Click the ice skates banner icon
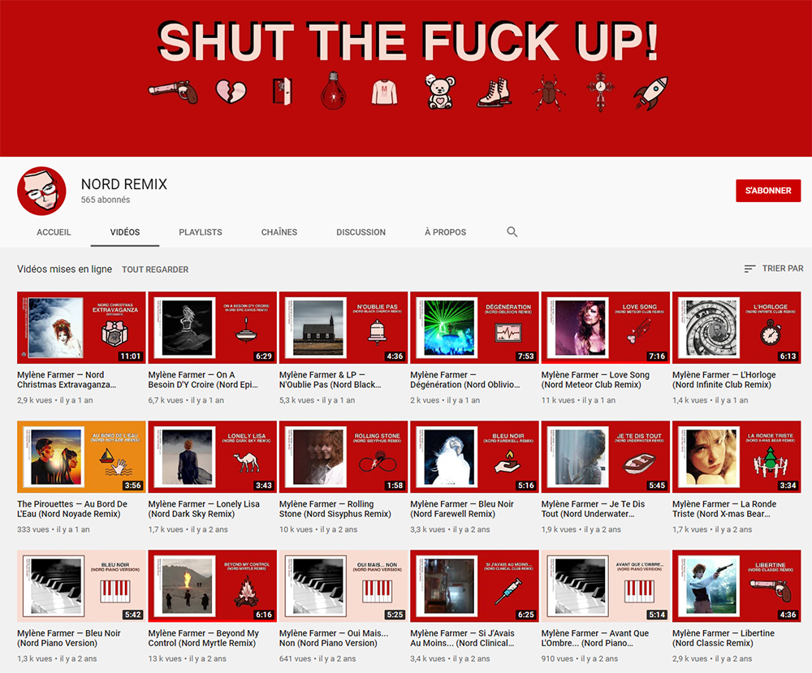This screenshot has height=673, width=812. (x=495, y=93)
